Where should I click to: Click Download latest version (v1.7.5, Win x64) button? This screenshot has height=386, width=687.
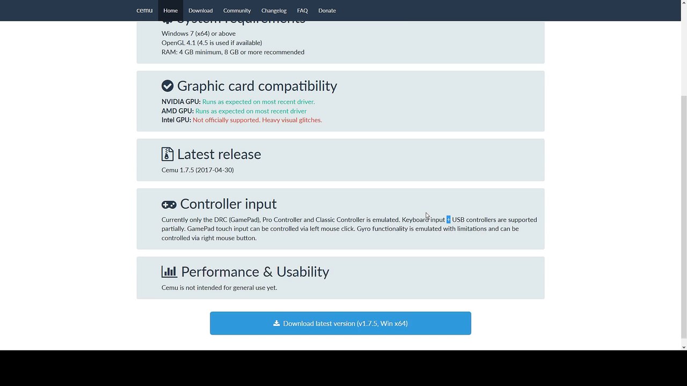(340, 323)
